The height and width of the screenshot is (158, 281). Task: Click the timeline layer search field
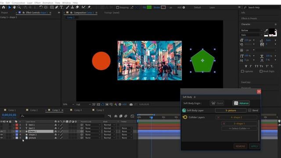click(63, 116)
